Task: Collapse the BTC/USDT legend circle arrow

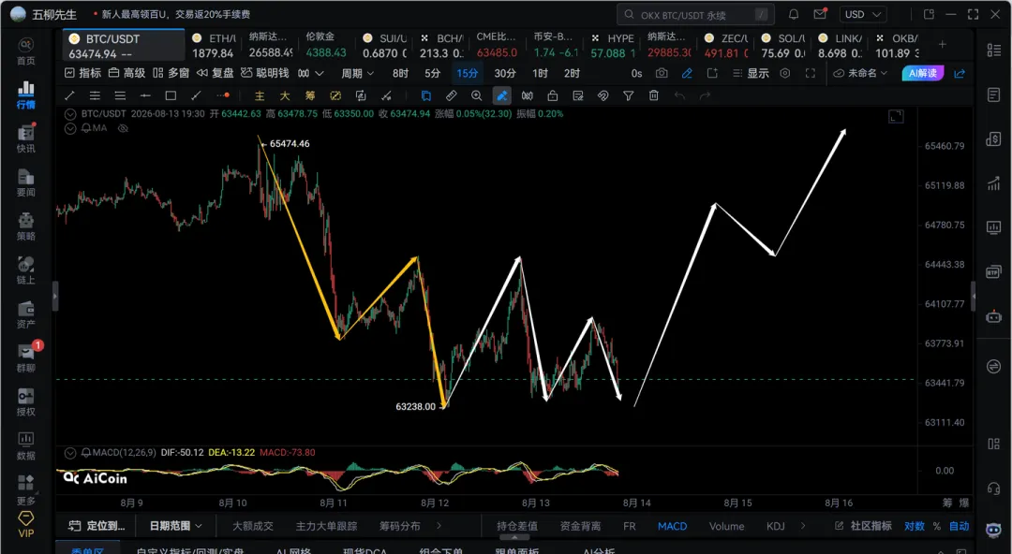Action: (70, 114)
